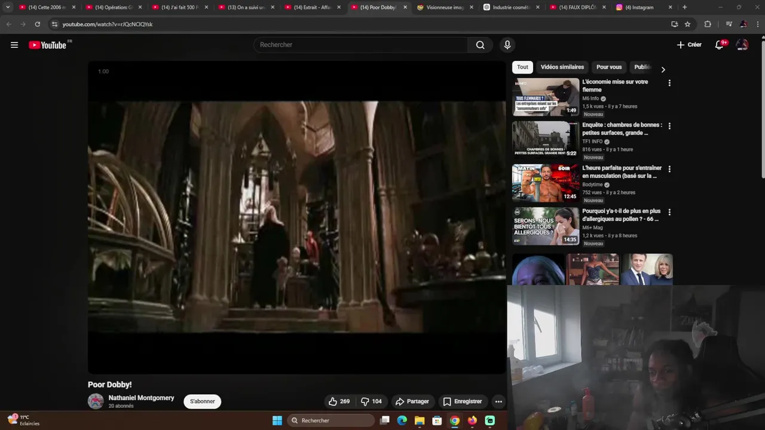
Task: Open the notifications bell
Action: [x=720, y=45]
